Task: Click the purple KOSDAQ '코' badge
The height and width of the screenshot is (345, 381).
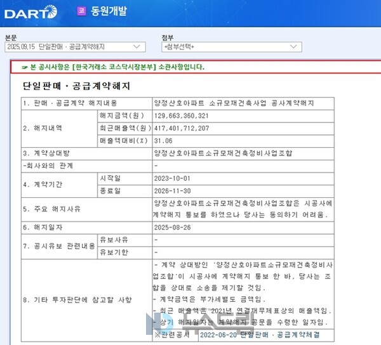Action: (81, 11)
